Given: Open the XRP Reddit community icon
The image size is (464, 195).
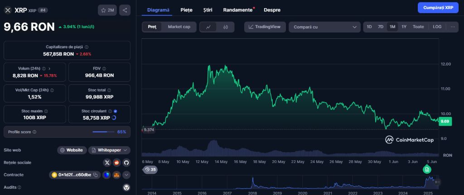Looking at the screenshot, I should [117, 162].
